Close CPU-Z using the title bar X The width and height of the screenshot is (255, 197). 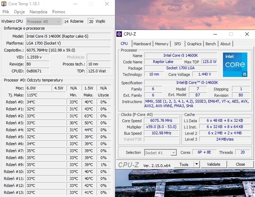[x=247, y=34]
